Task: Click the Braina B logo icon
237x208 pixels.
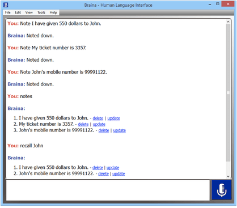Action: point(6,5)
